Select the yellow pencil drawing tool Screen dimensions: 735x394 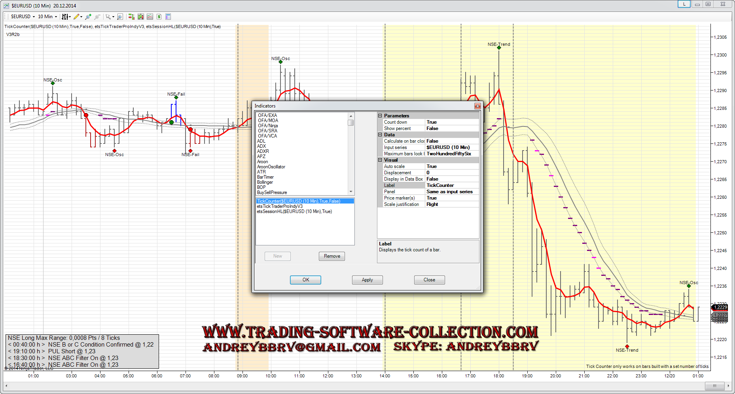pos(76,17)
